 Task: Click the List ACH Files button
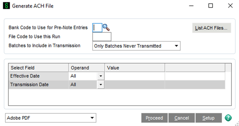(x=212, y=28)
